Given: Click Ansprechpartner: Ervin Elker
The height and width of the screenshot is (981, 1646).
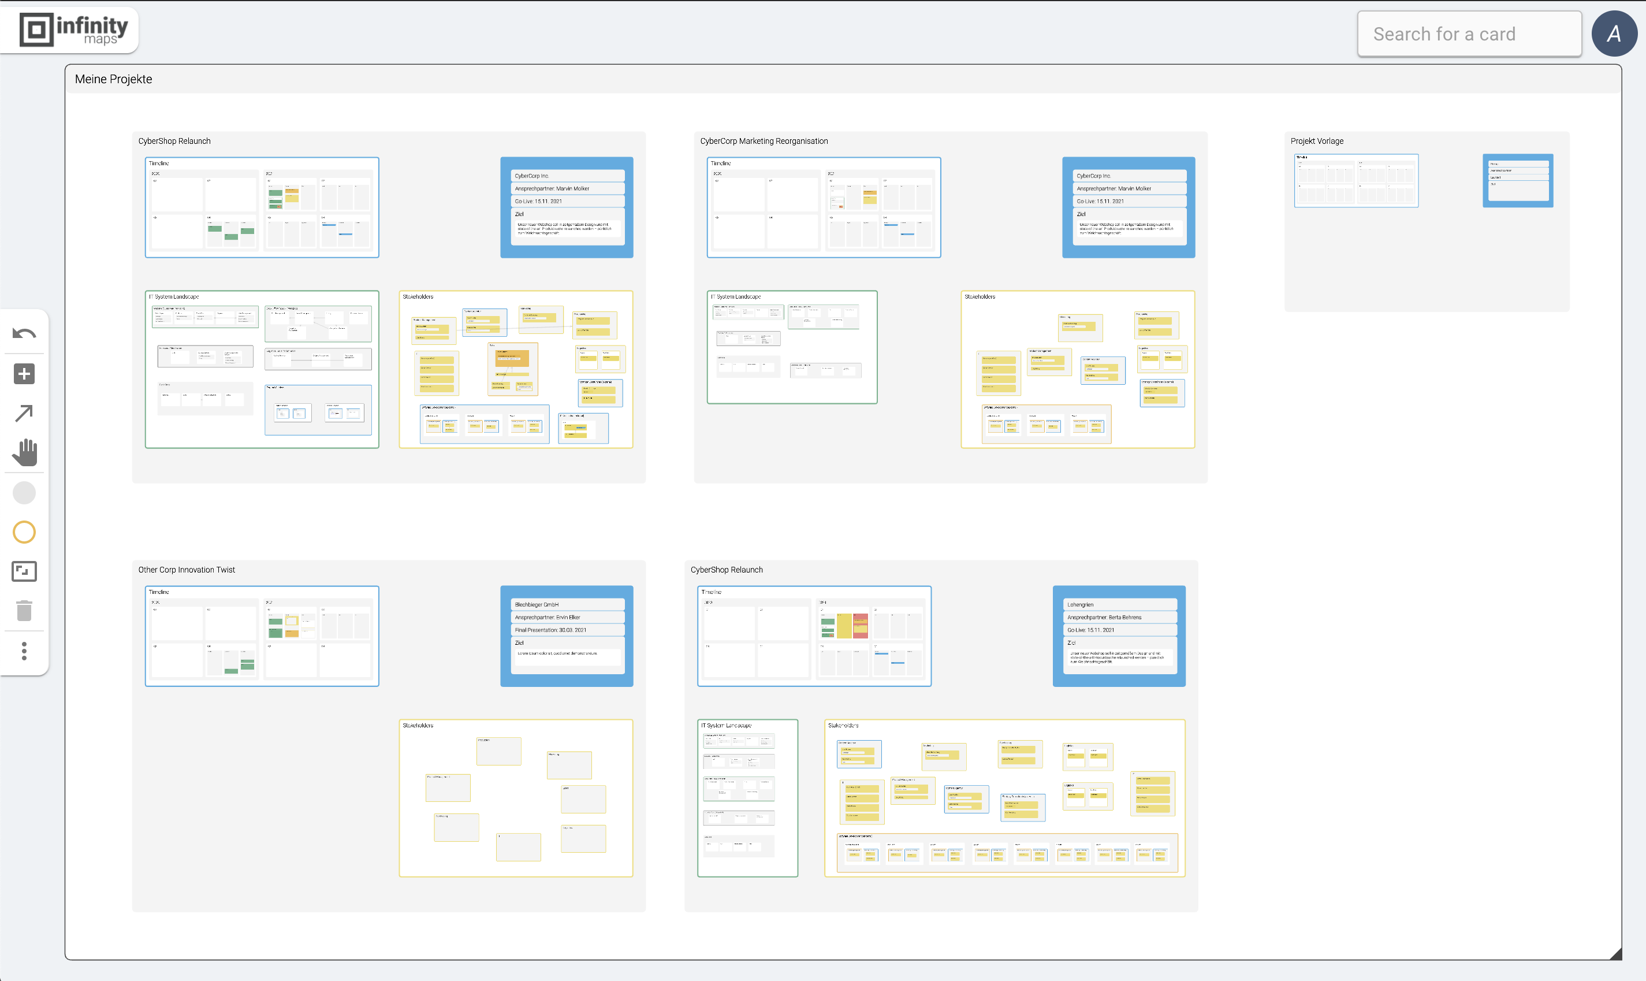Looking at the screenshot, I should pos(547,617).
